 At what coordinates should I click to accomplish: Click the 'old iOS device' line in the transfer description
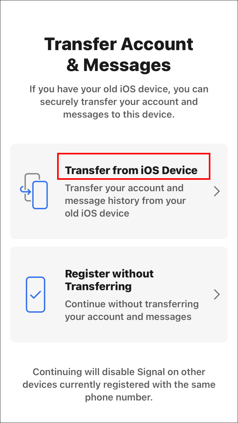(x=97, y=213)
